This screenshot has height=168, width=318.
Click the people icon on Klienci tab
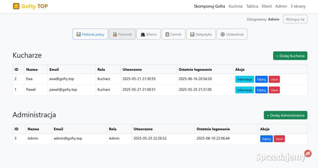(143, 34)
